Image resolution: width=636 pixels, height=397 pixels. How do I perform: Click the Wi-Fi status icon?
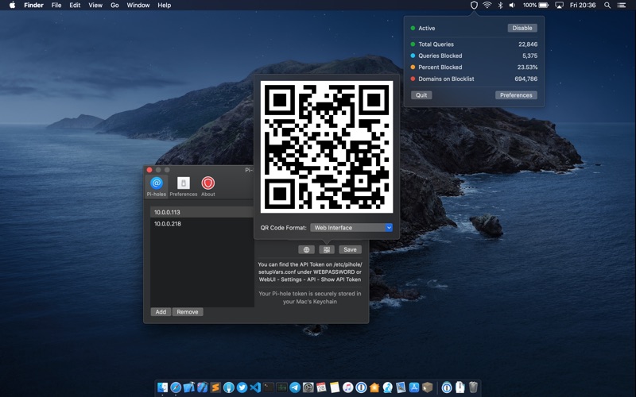pos(487,6)
